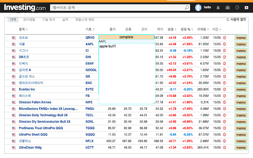Click the clock icon in FNGU row
This screenshot has width=253, height=158.
click(224, 109)
